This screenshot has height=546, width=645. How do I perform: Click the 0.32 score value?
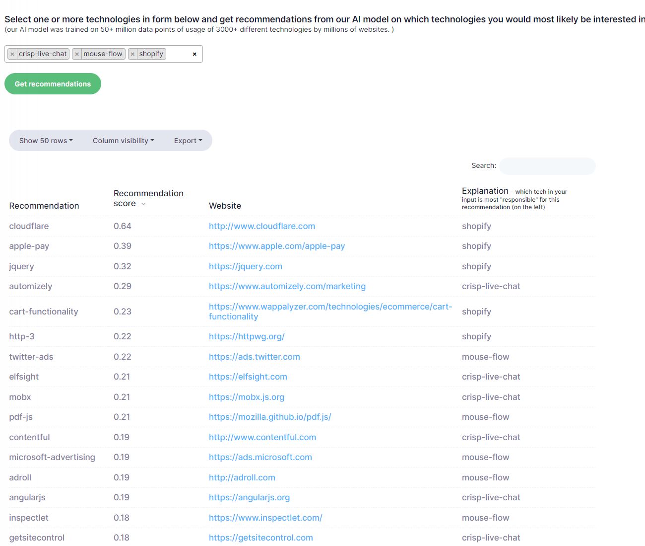point(123,266)
